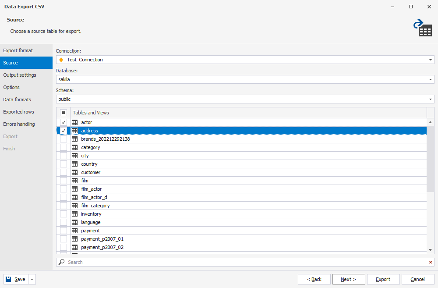This screenshot has height=288, width=438.
Task: Click the Save button label
Action: coord(20,279)
